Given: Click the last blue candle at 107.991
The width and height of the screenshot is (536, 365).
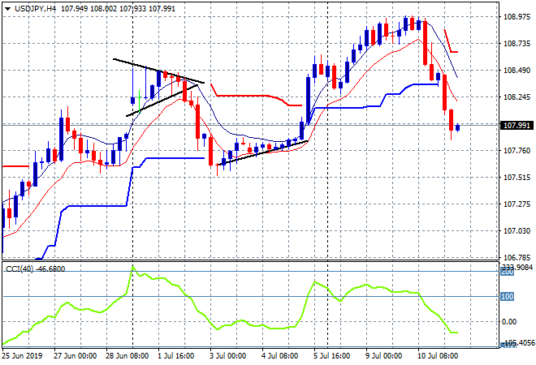Looking at the screenshot, I should (458, 127).
